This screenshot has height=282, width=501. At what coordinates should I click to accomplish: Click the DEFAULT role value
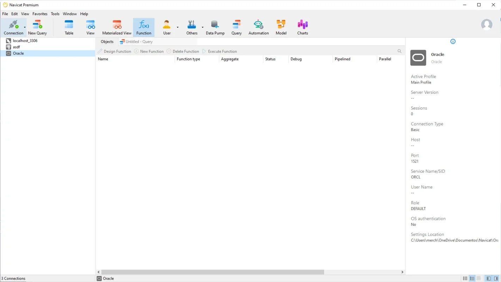click(x=418, y=209)
